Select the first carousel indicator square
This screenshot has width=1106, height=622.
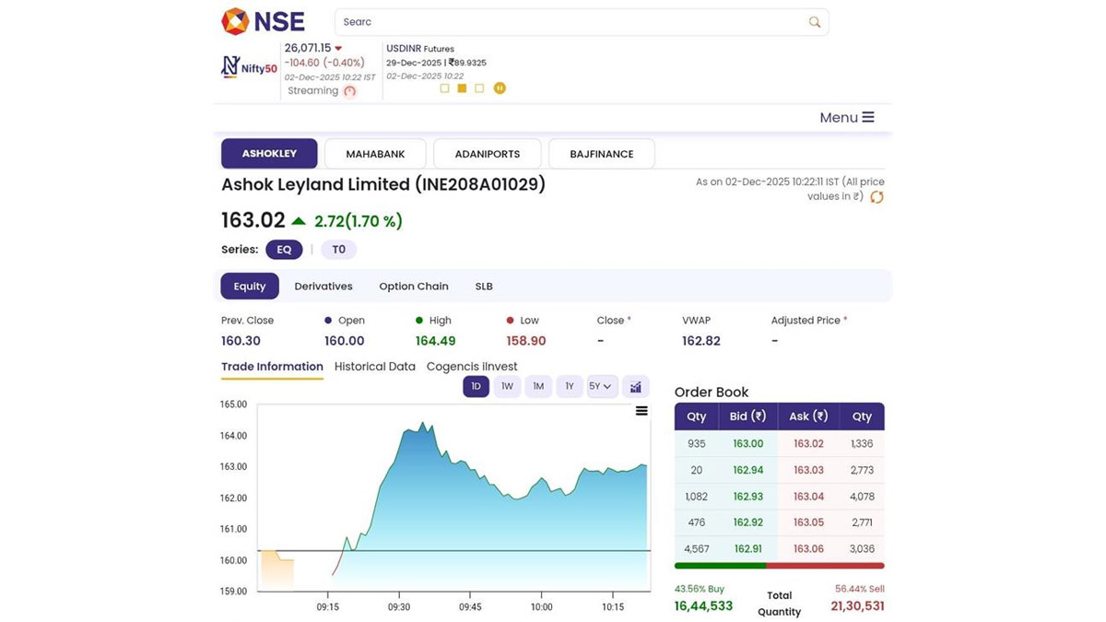pyautogui.click(x=445, y=88)
